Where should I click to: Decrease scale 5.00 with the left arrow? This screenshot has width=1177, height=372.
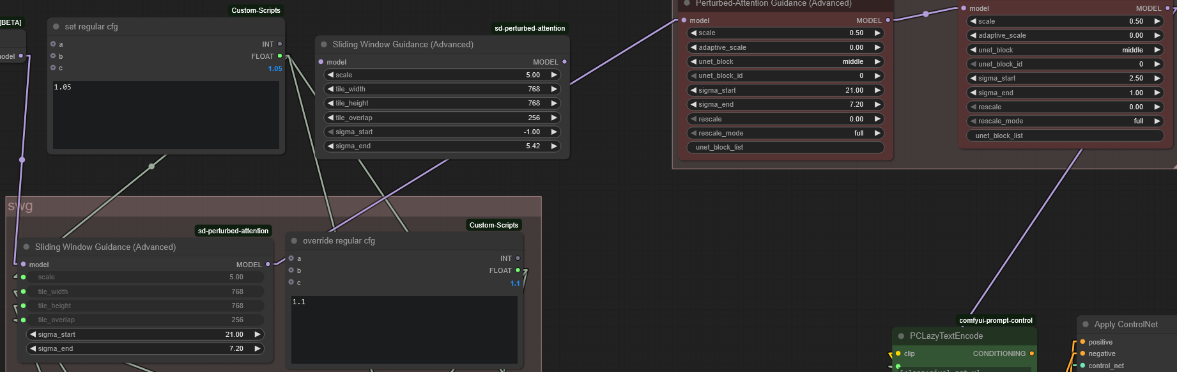pos(330,75)
